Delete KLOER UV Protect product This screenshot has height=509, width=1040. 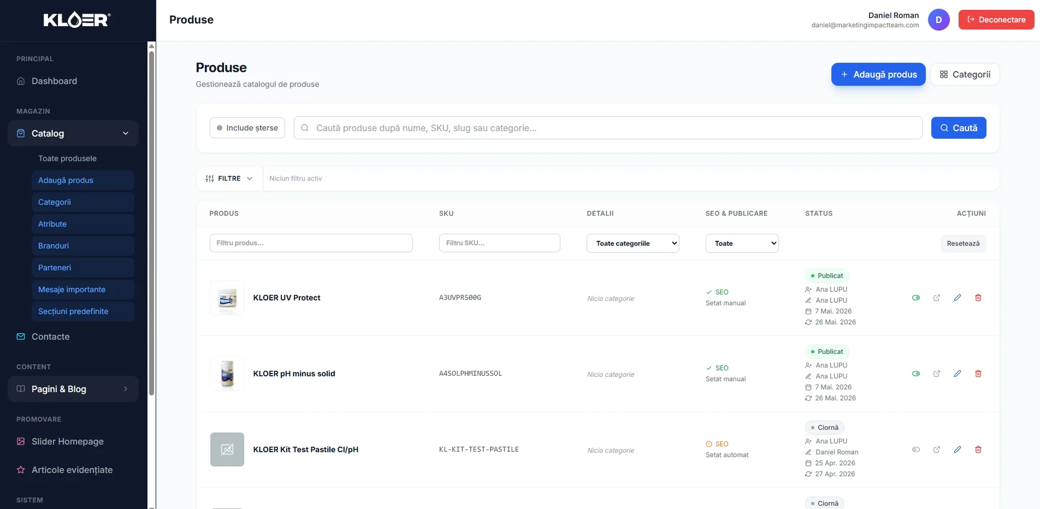click(978, 297)
